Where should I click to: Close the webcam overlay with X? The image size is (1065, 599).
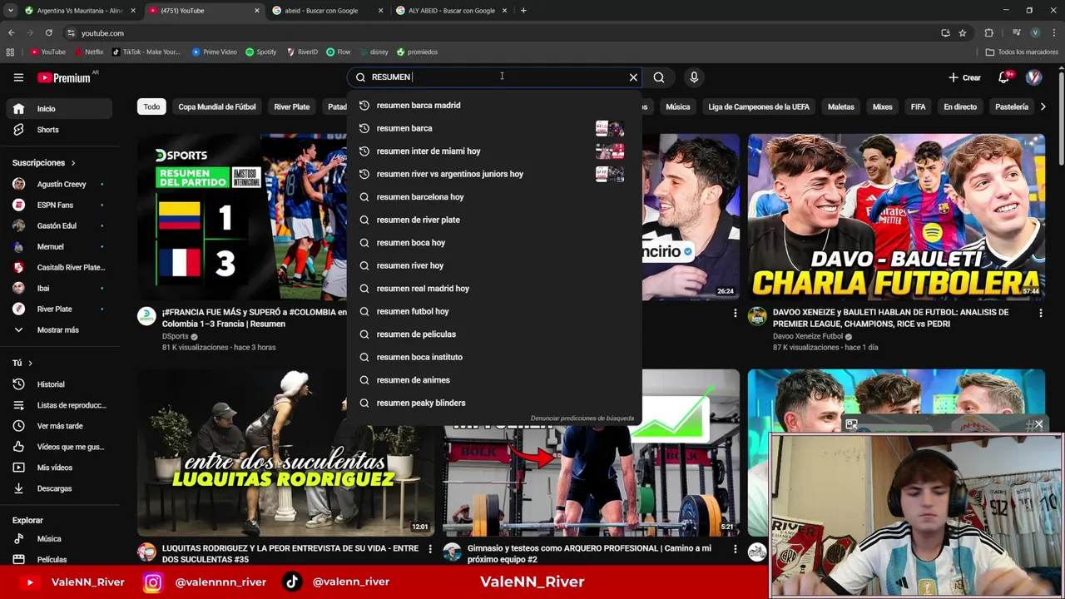point(1038,424)
